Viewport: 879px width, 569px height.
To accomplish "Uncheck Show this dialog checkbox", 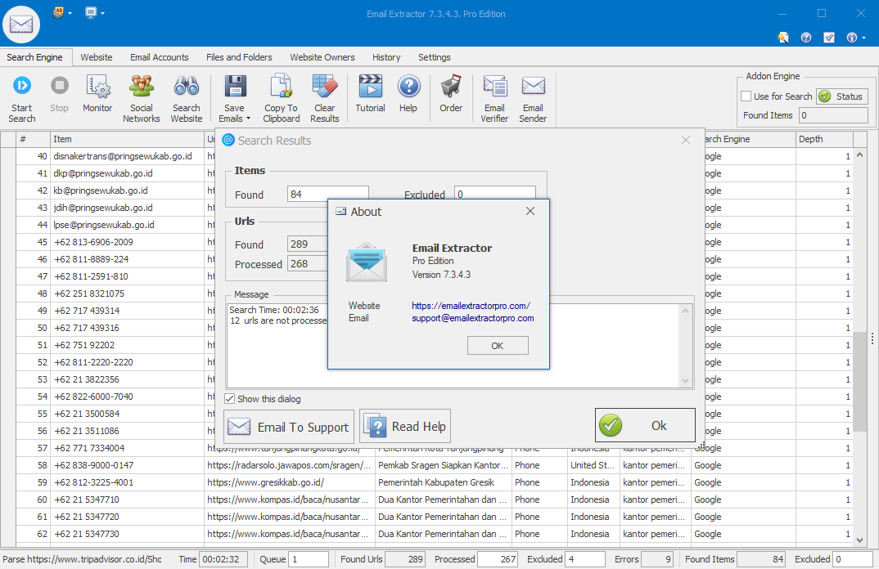I will tap(230, 399).
